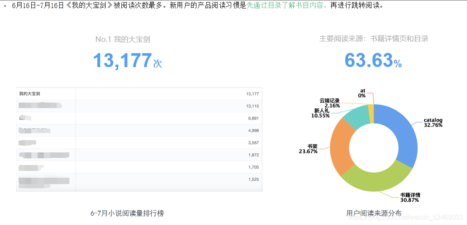The image size is (467, 225).
Task: Click the blue catalog donut slice
Action: point(405,134)
